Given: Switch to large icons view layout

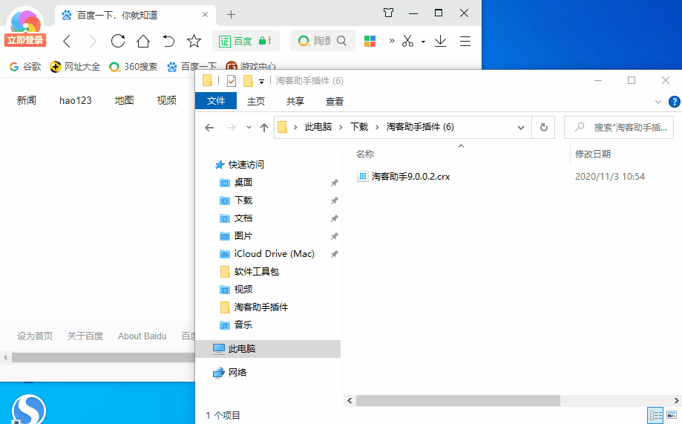Looking at the screenshot, I should 672,415.
